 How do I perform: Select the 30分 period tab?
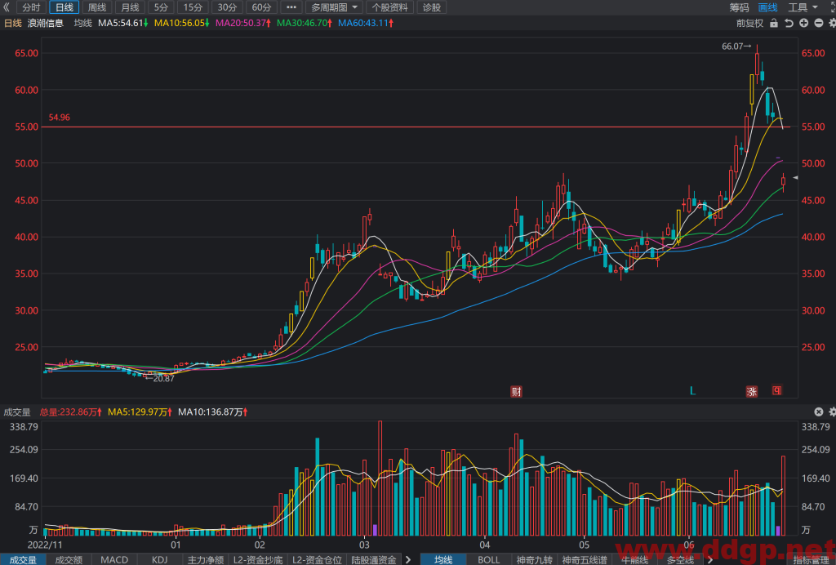coord(227,7)
